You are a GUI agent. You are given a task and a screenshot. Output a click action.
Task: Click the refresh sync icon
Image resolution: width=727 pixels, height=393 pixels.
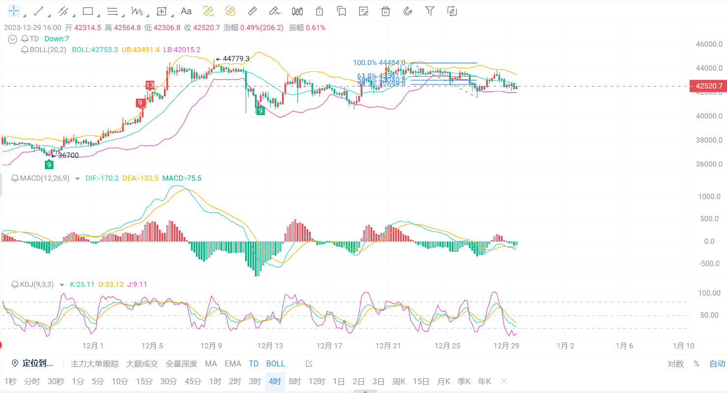click(x=452, y=10)
